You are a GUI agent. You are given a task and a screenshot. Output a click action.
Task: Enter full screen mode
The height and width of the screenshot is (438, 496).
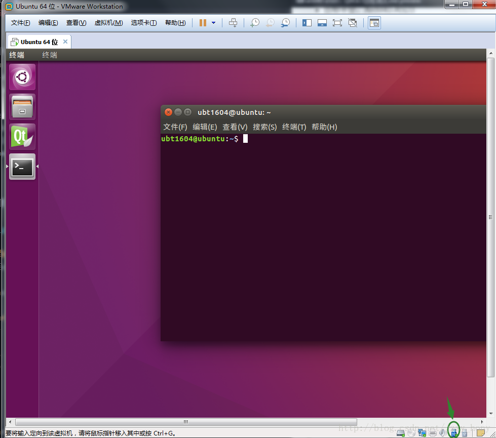(x=337, y=23)
